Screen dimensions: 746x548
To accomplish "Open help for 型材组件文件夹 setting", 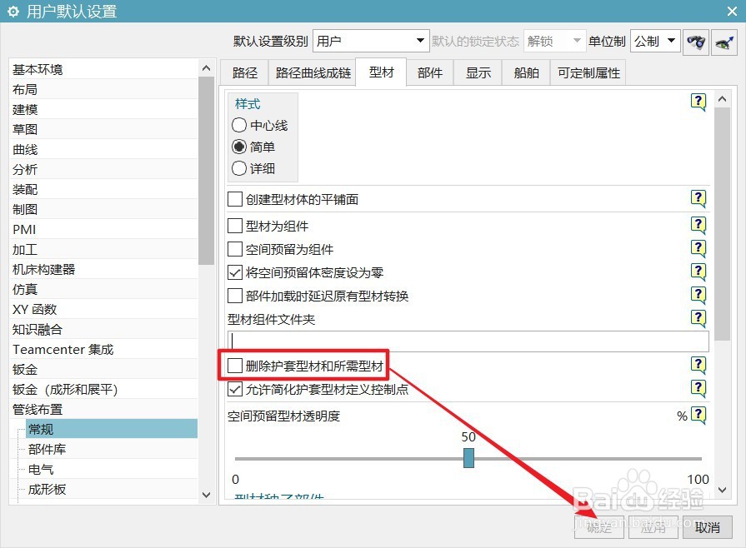I will [x=698, y=317].
